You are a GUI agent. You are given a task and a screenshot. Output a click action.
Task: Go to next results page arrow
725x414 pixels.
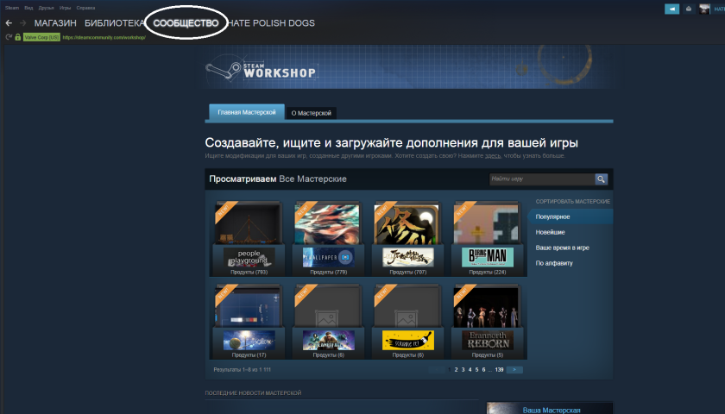(514, 370)
